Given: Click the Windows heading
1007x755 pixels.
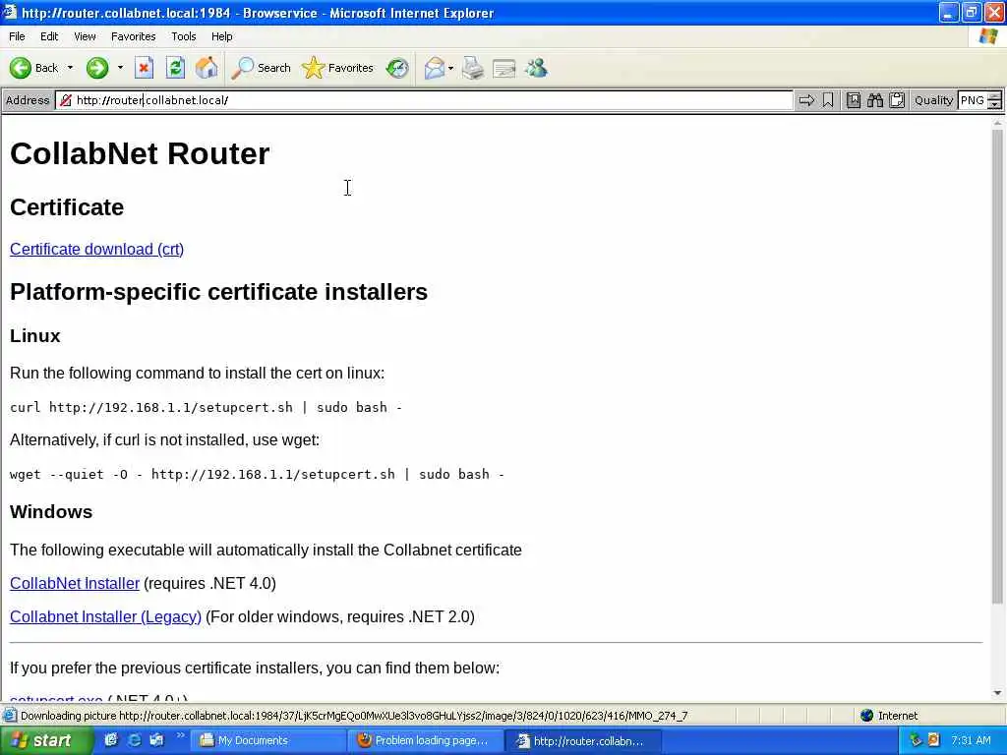Looking at the screenshot, I should [x=51, y=511].
